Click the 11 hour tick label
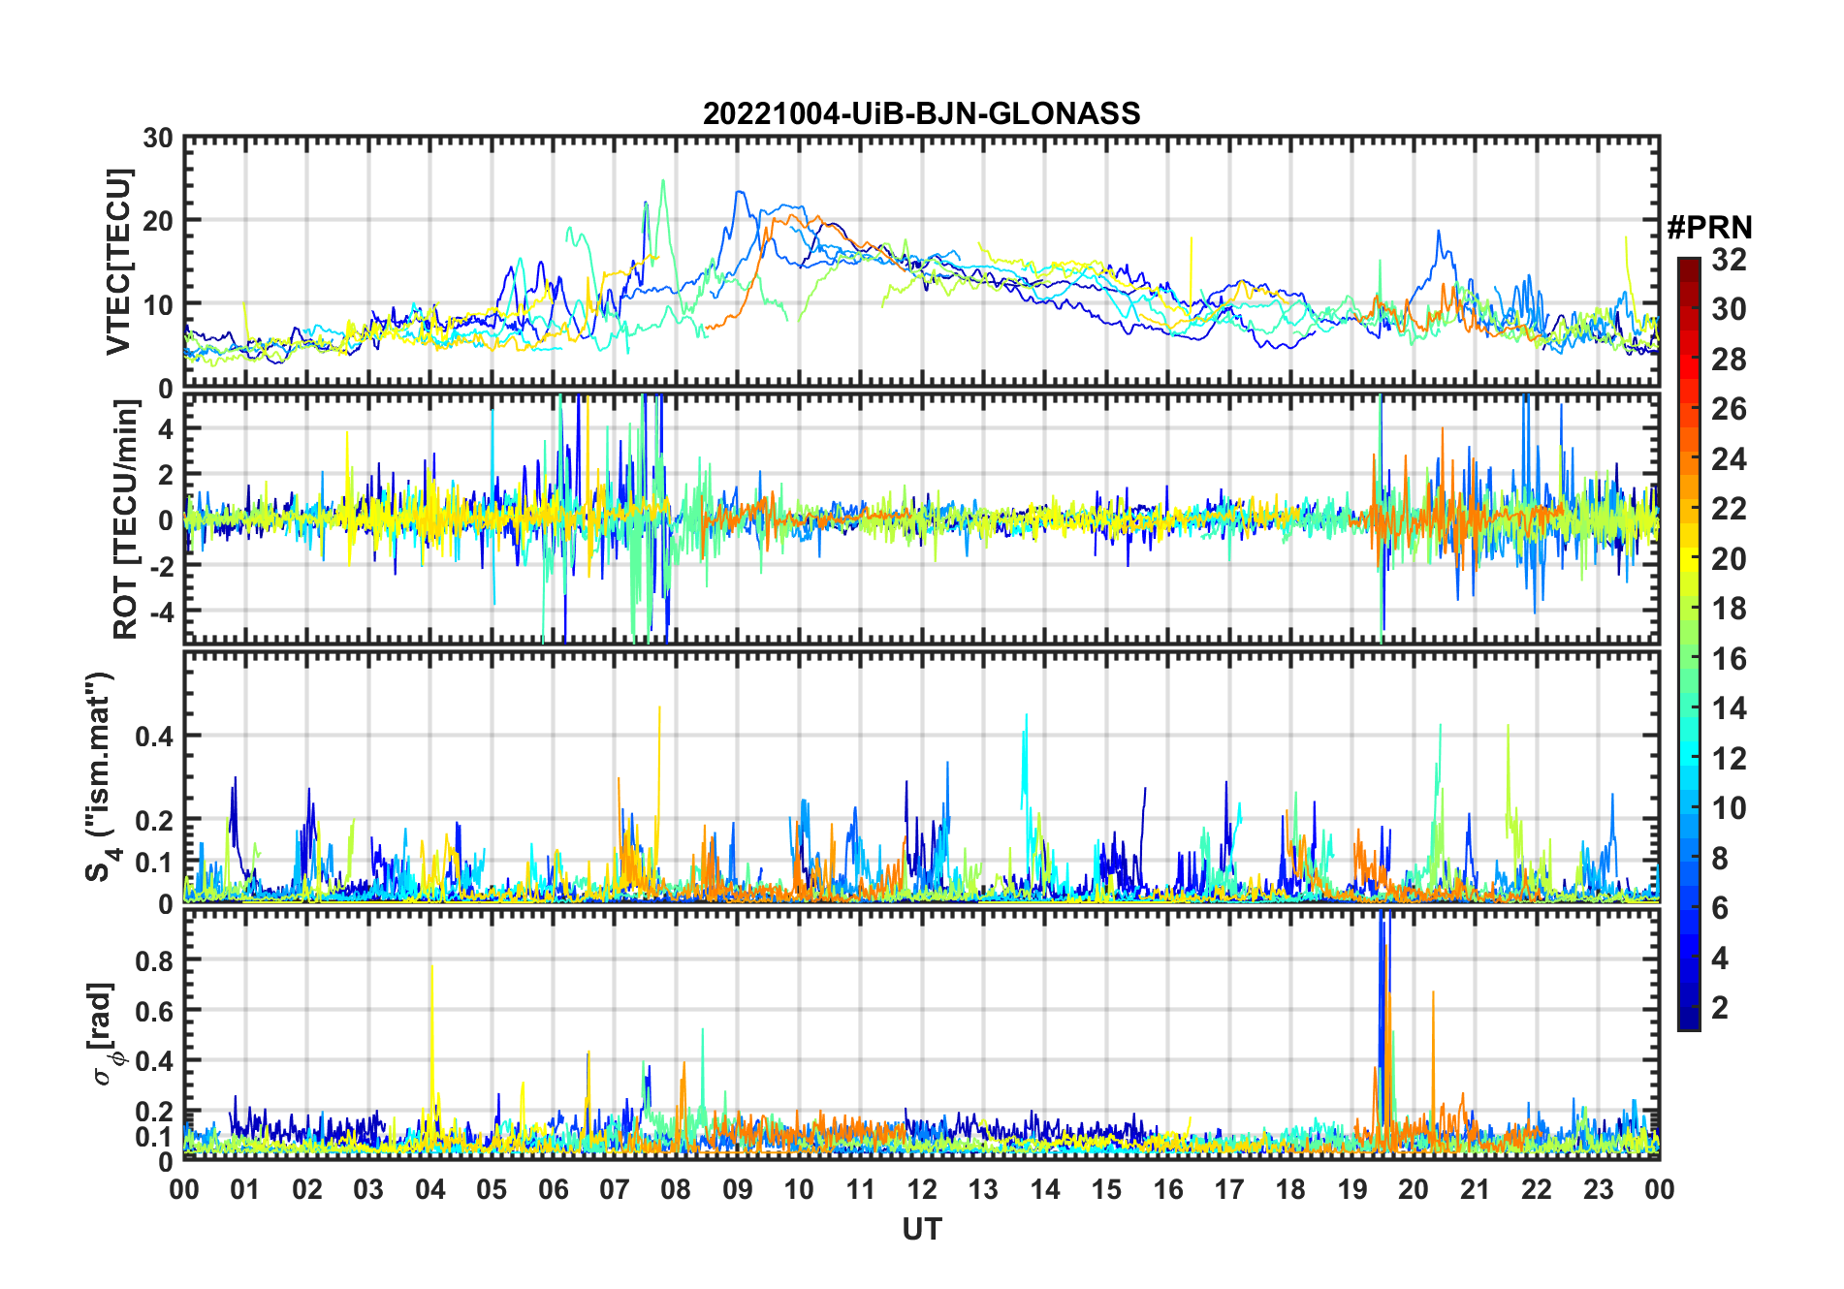Viewport: 1844px width, 1289px height. pos(860,1189)
